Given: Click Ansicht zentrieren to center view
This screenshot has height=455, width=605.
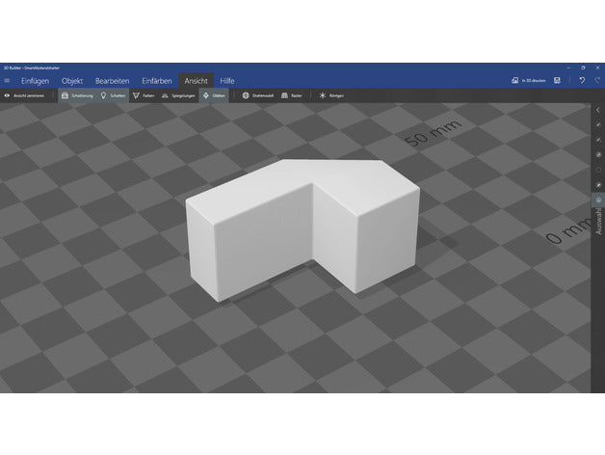Looking at the screenshot, I should point(24,95).
